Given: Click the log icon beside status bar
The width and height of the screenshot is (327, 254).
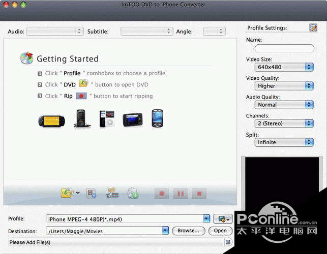Looking at the screenshot, I should click(x=228, y=242).
